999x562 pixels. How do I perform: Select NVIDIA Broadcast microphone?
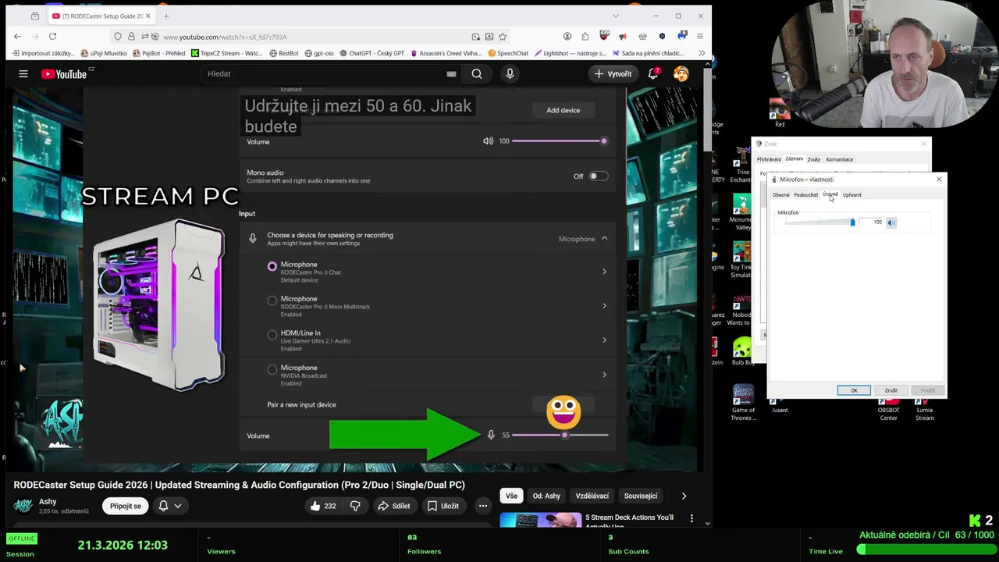(272, 369)
